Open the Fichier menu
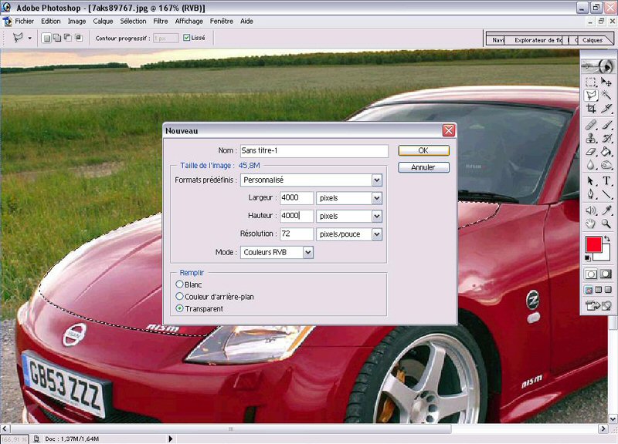The width and height of the screenshot is (618, 444). [25, 22]
